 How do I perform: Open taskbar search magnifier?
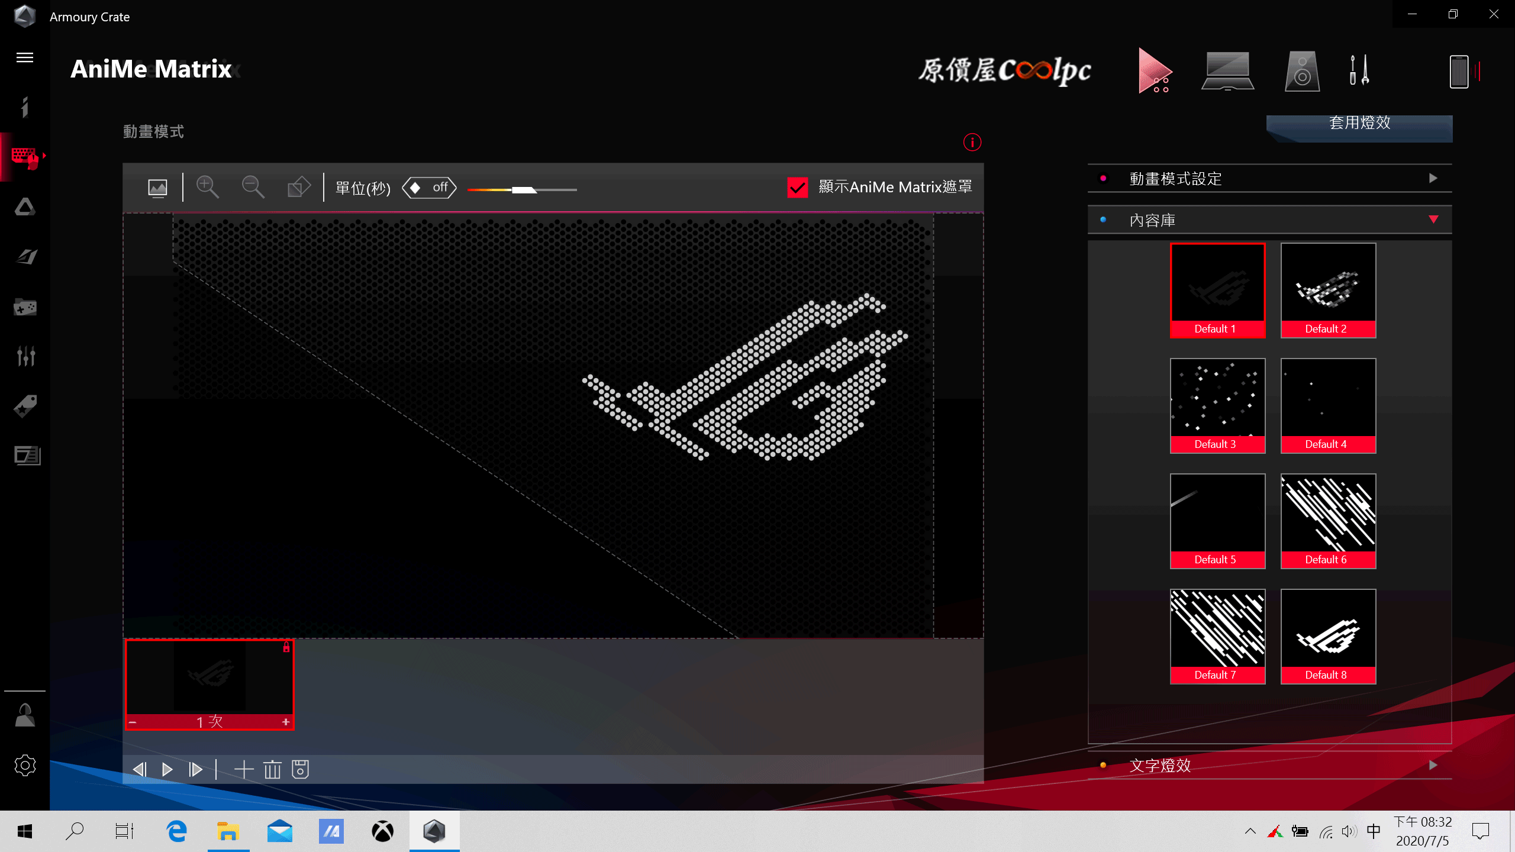click(x=75, y=831)
